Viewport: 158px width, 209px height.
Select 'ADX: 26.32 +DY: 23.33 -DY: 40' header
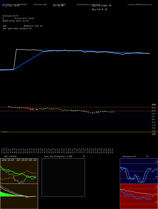click(x=19, y=160)
